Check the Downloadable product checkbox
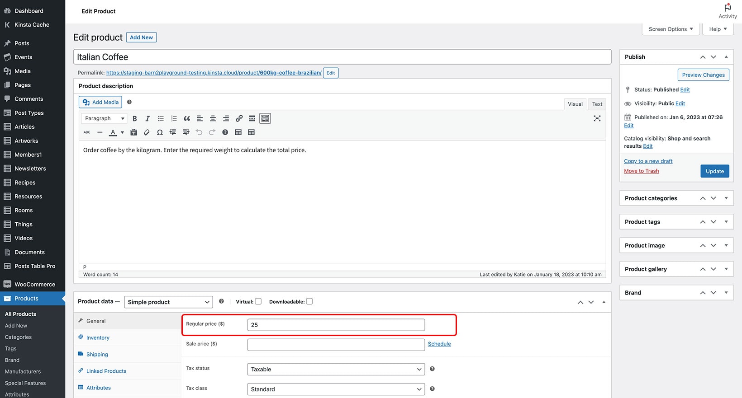 point(309,301)
